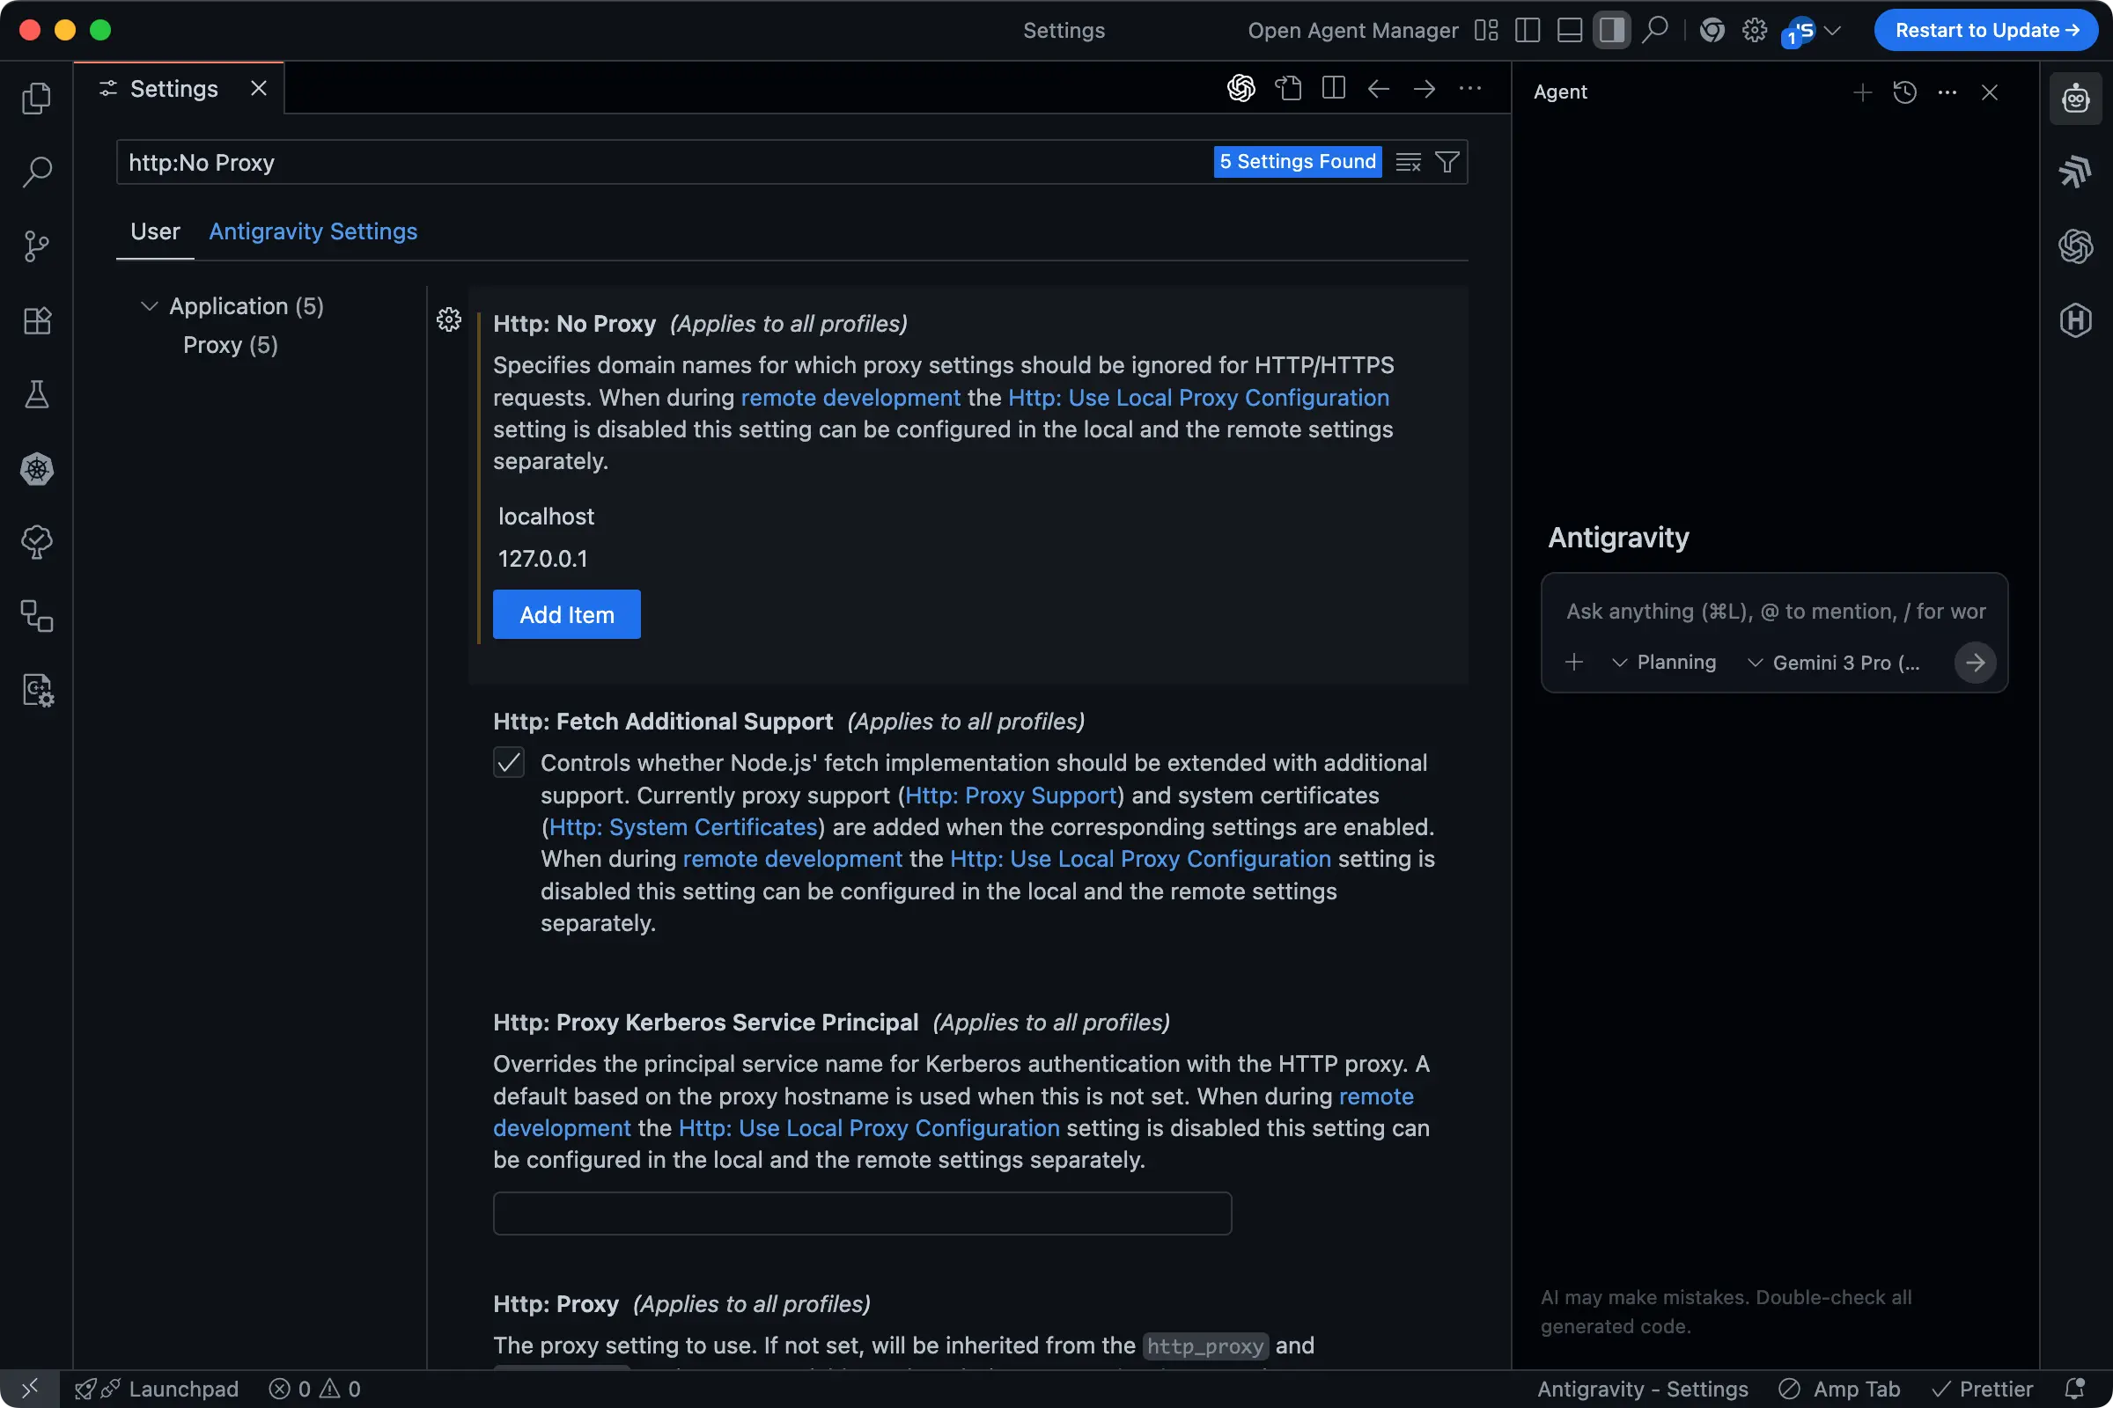Open the Explorer icon in activity bar

36,98
